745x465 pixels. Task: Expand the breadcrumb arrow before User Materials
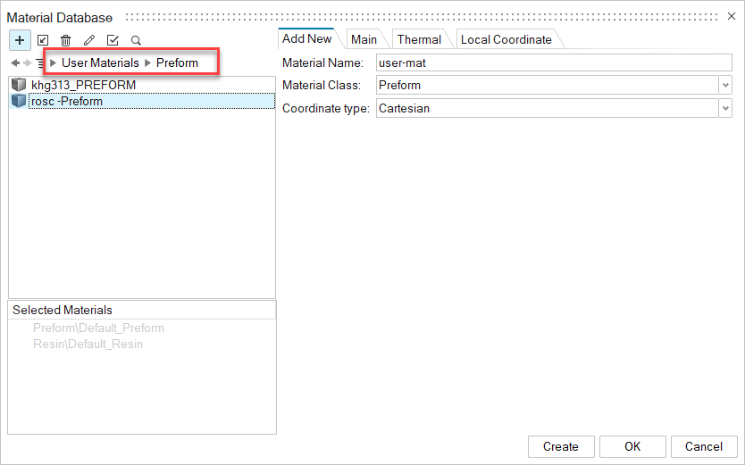[54, 63]
